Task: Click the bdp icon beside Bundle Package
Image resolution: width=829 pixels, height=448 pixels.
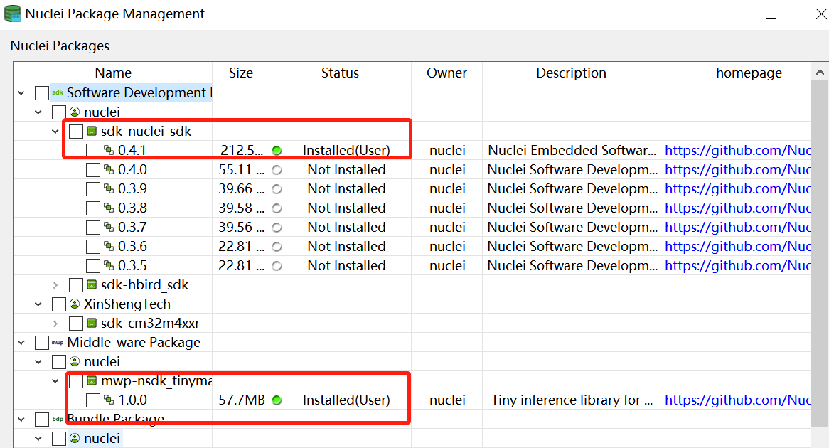Action: (x=58, y=419)
